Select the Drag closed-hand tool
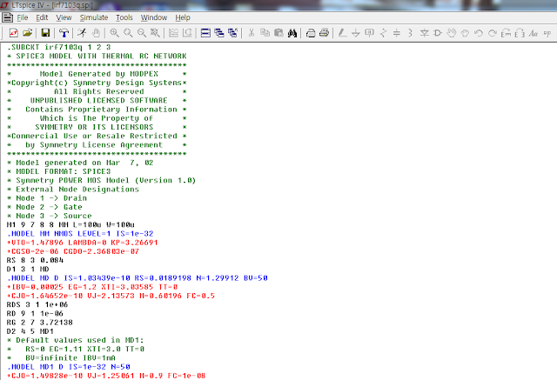The image size is (557, 380). point(465,33)
